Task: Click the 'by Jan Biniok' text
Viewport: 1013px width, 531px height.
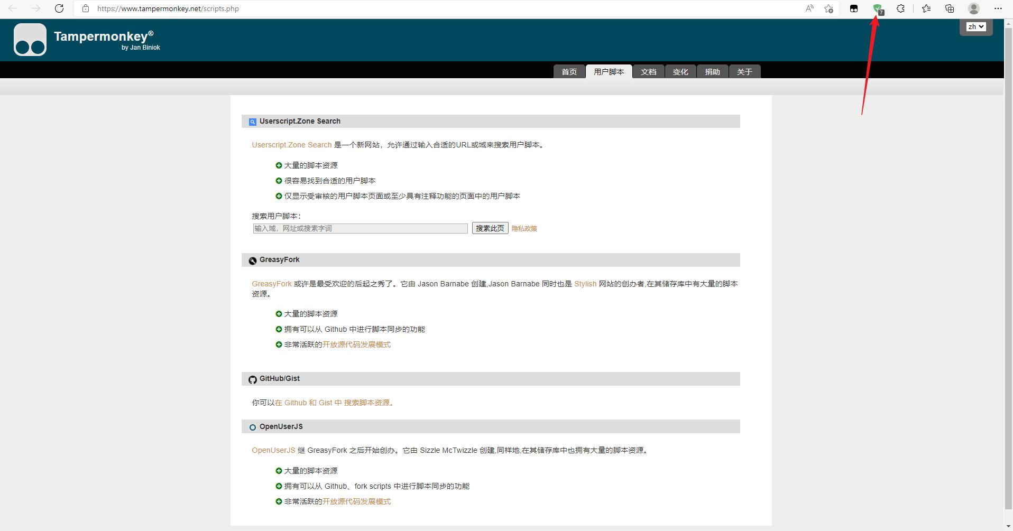Action: [141, 48]
